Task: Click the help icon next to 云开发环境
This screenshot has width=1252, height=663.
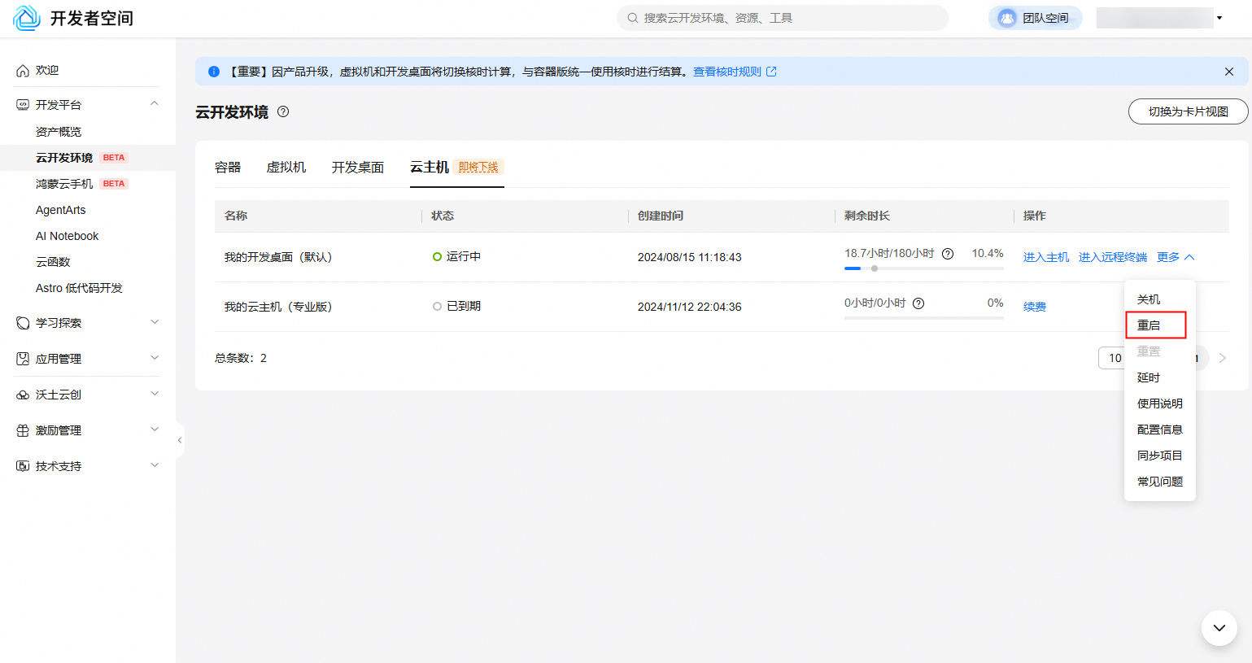Action: [283, 111]
